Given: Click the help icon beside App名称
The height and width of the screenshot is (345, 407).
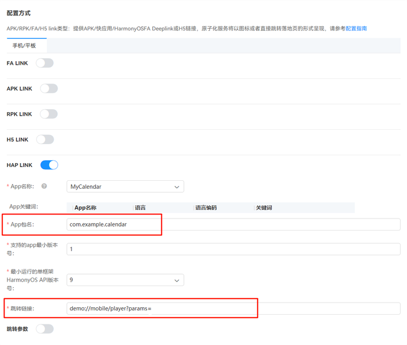Looking at the screenshot, I should pyautogui.click(x=44, y=187).
